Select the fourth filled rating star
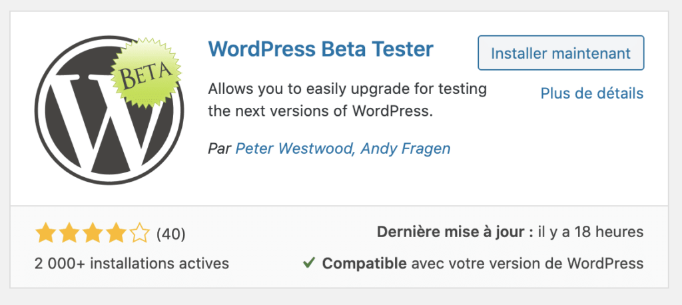 pyautogui.click(x=116, y=234)
